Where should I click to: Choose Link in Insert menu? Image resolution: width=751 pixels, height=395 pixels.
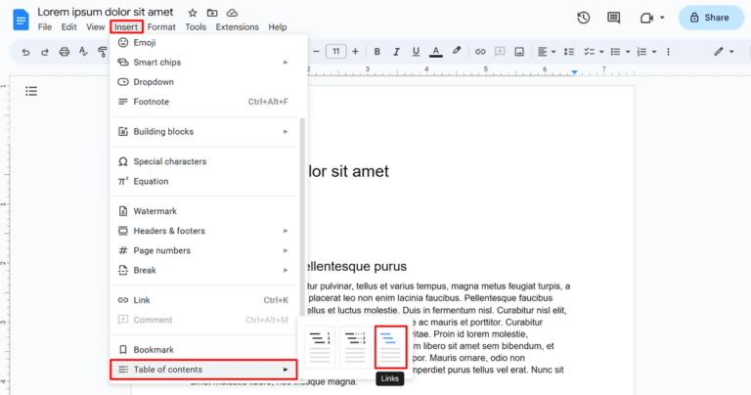[x=204, y=300]
